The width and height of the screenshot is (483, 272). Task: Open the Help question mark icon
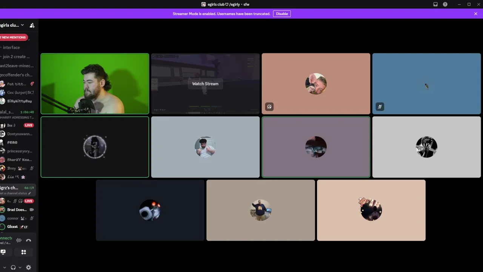(445, 4)
